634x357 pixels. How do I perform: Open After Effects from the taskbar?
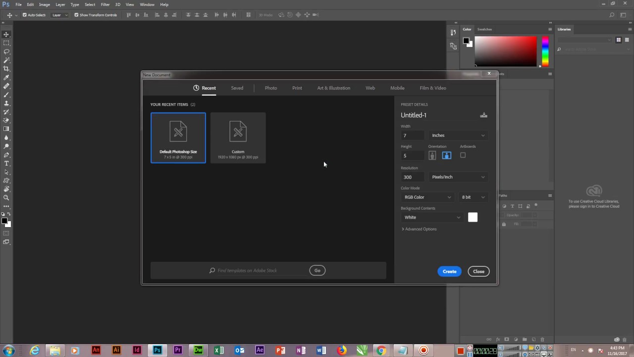click(260, 350)
